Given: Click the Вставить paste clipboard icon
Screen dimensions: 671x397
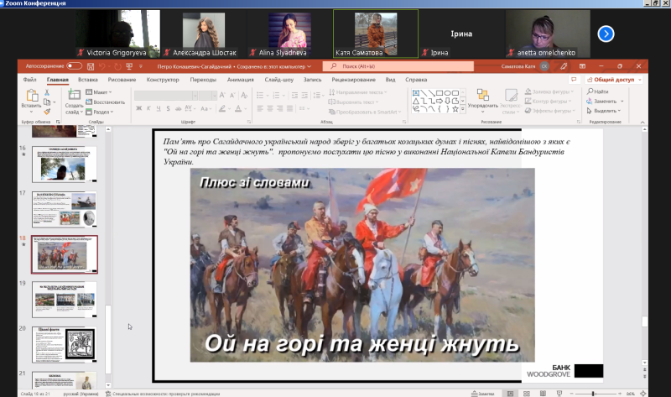Looking at the screenshot, I should point(31,95).
